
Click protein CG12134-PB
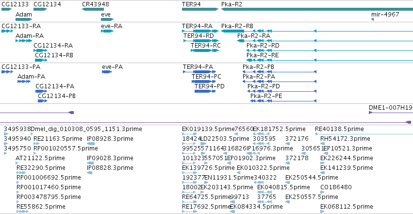tap(57, 96)
